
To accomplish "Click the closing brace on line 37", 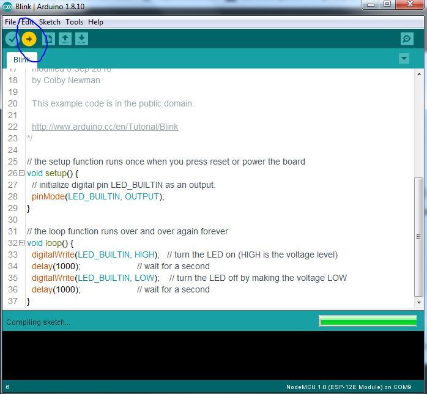I will pos(28,302).
